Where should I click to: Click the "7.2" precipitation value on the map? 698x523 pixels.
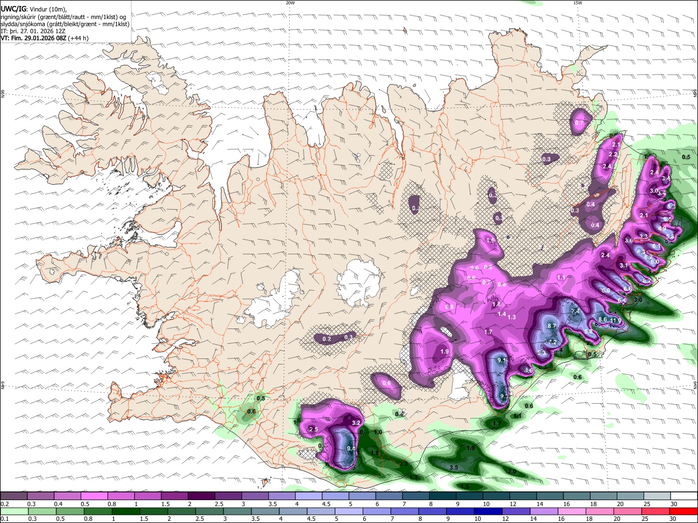click(552, 342)
